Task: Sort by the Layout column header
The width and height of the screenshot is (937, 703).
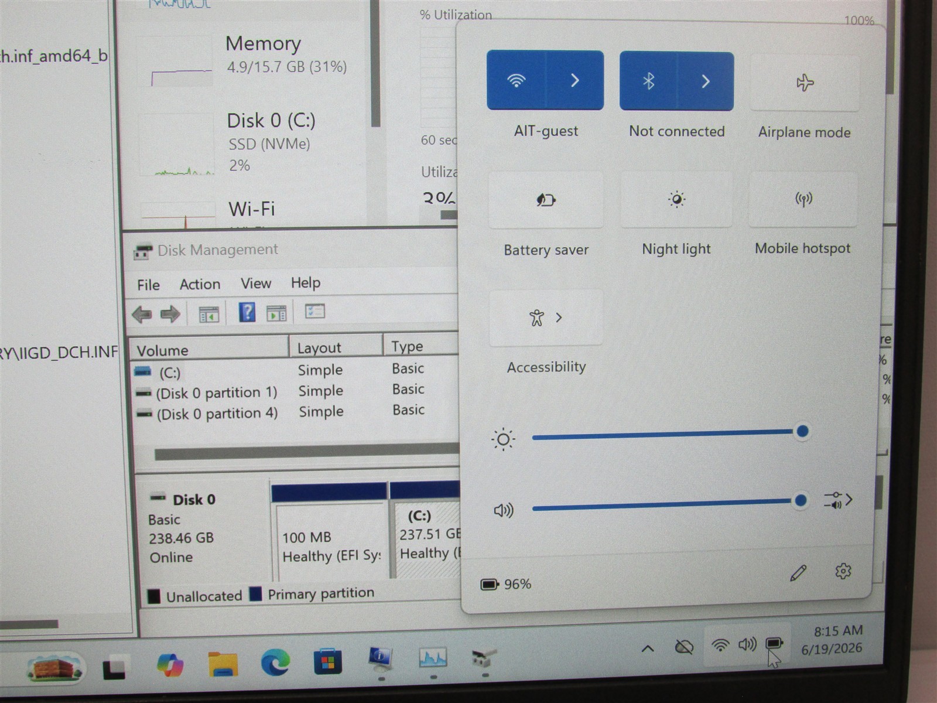Action: 336,347
